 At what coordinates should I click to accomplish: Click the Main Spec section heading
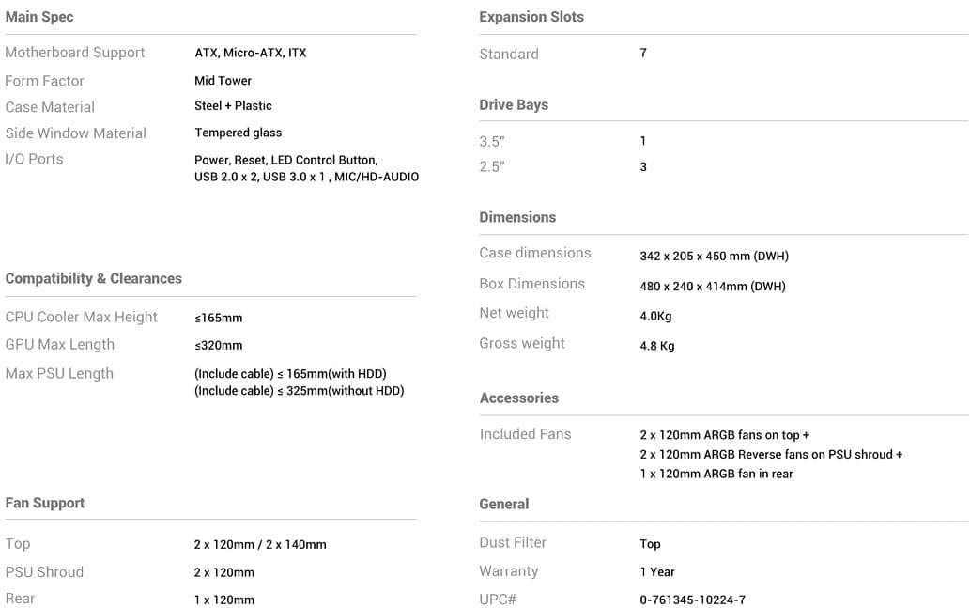(x=39, y=17)
